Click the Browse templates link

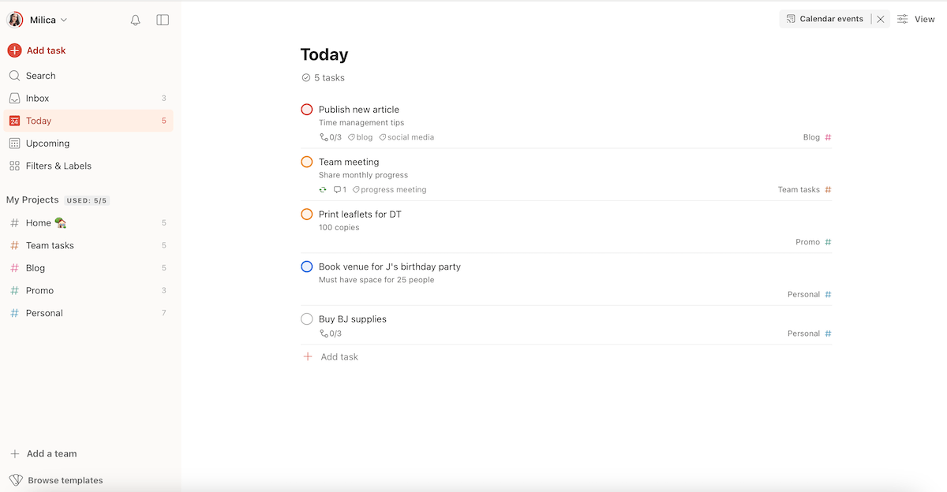[63, 479]
